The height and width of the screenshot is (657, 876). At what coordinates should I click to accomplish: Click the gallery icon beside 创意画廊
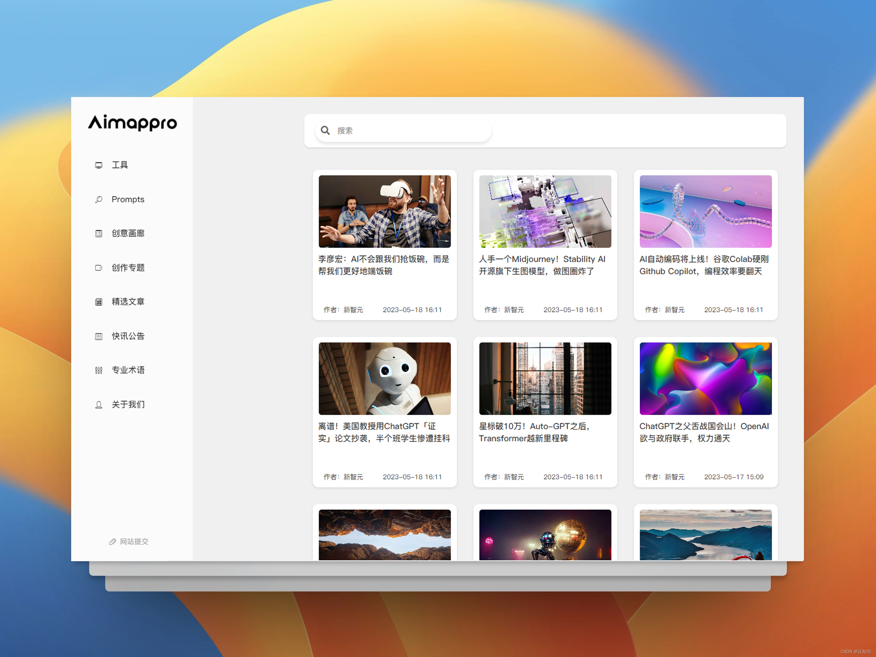click(99, 234)
